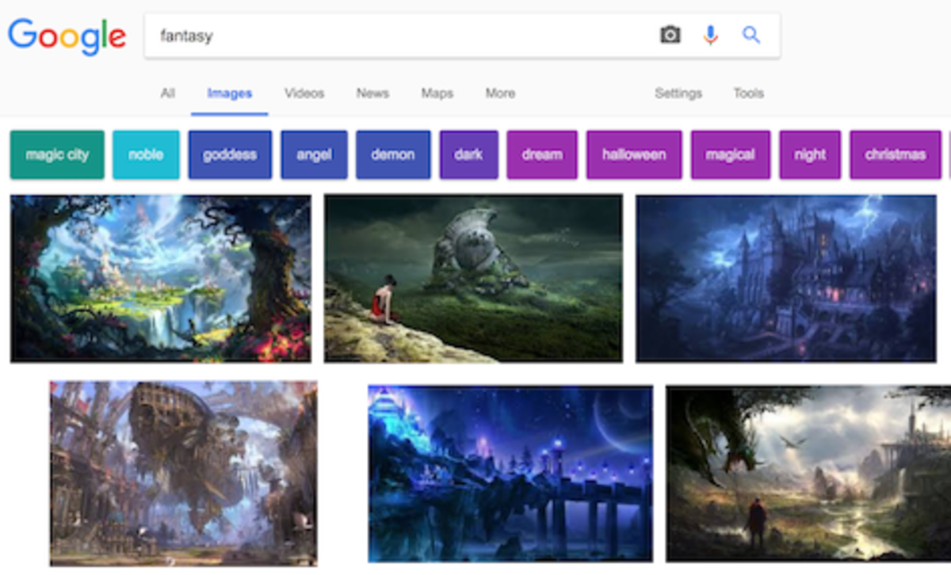Filter results by goddess chip

[230, 154]
